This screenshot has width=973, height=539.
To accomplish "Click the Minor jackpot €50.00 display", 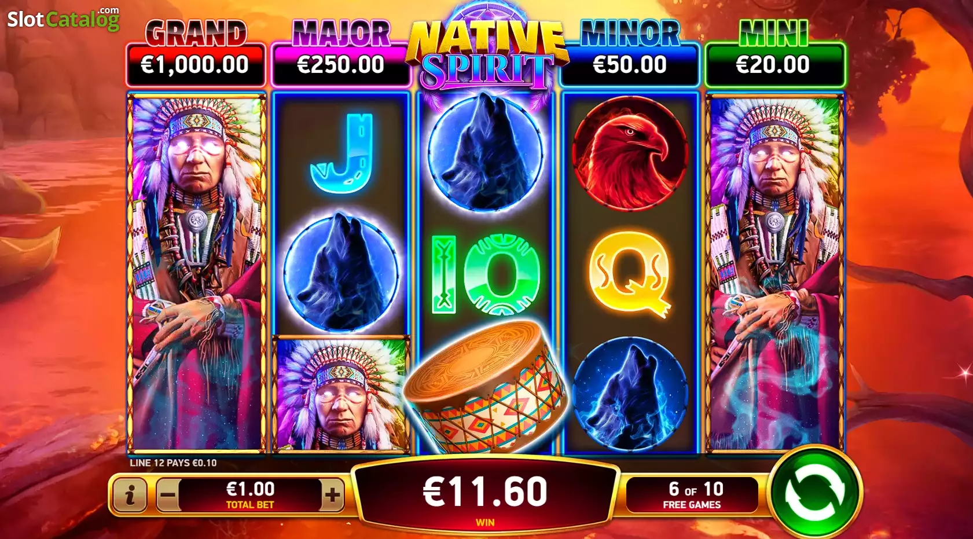I will click(630, 64).
